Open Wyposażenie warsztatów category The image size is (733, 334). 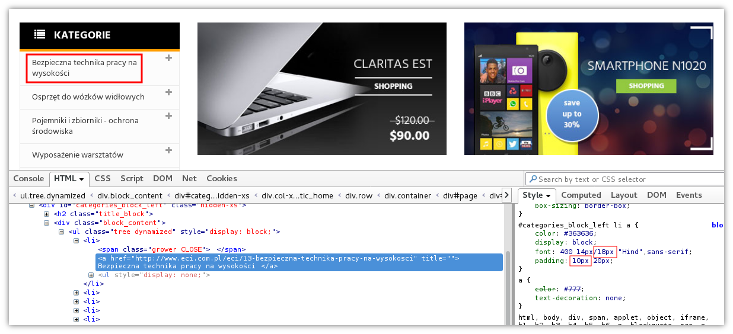coord(78,155)
